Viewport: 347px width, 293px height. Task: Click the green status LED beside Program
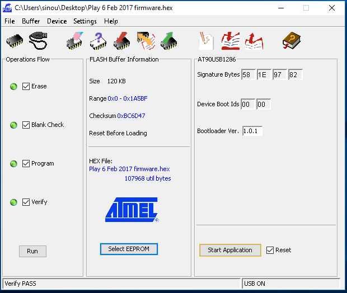pos(14,164)
